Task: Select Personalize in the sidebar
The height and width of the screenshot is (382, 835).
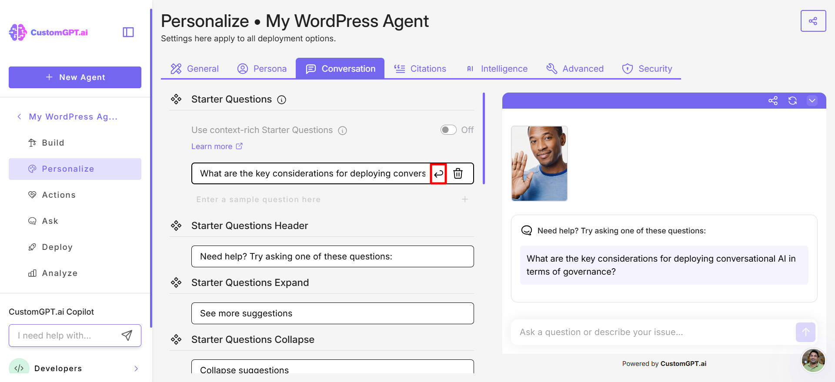Action: coord(75,169)
